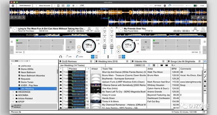
Task: Click deck 1 pad mode grid icon
Action: (x=12, y=42)
